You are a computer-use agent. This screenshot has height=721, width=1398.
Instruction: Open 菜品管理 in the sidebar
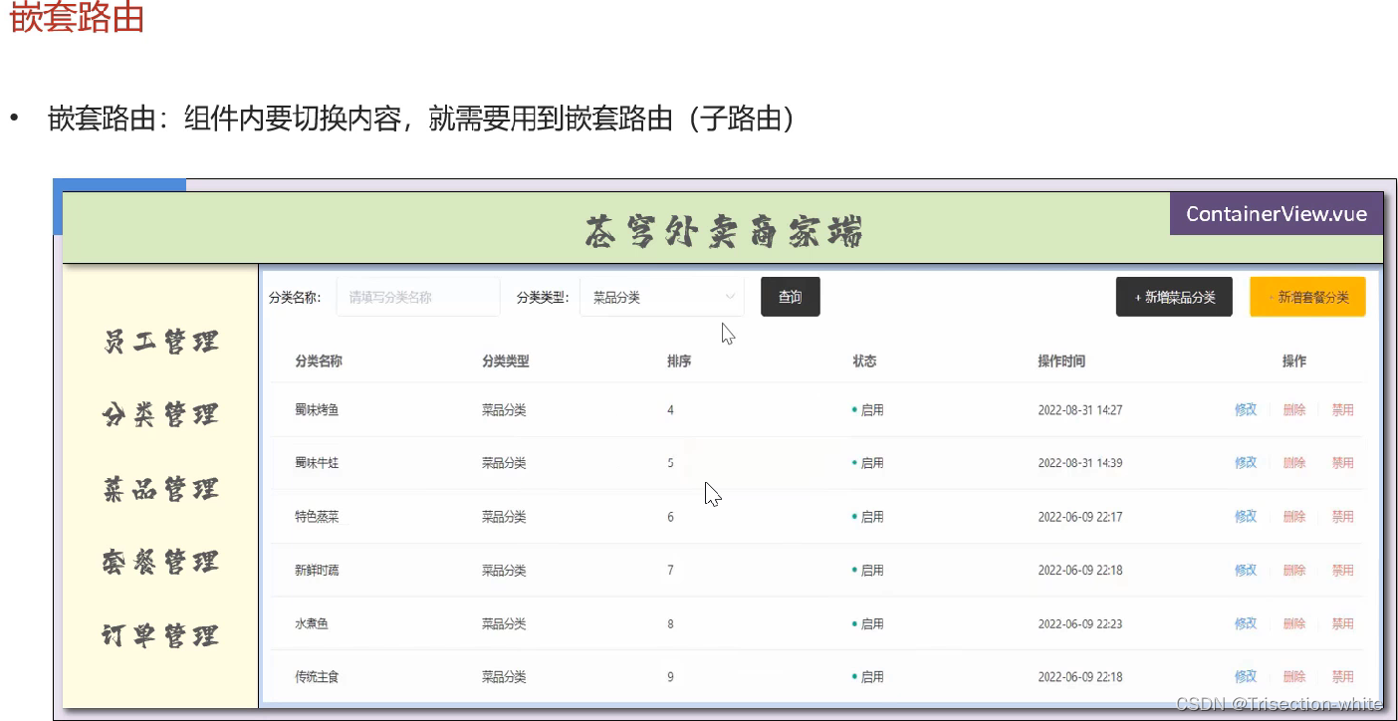(x=160, y=489)
